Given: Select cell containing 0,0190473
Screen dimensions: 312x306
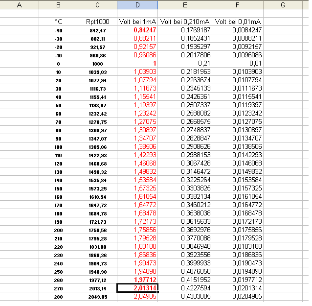Looking at the screenshot, I should pos(238,263).
